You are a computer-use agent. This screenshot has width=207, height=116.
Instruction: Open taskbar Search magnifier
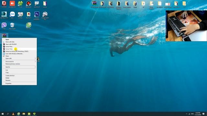coord(8,114)
